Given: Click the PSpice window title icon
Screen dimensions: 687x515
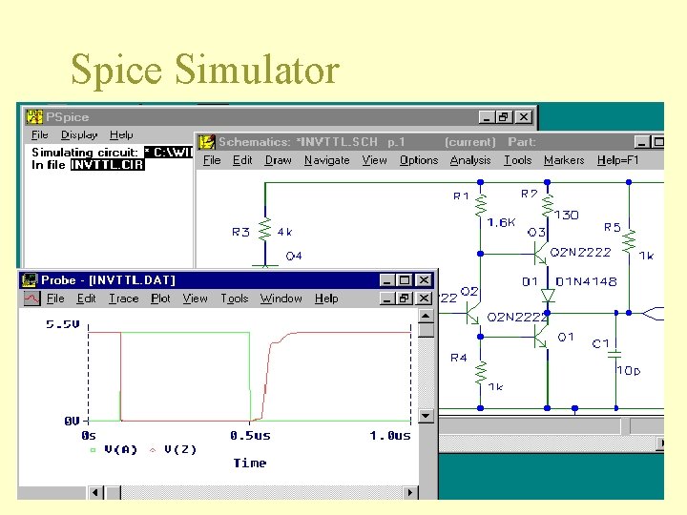Looking at the screenshot, I should point(33,117).
